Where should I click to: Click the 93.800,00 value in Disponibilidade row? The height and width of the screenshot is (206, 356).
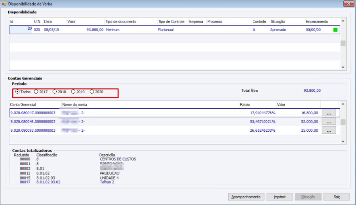(95, 30)
